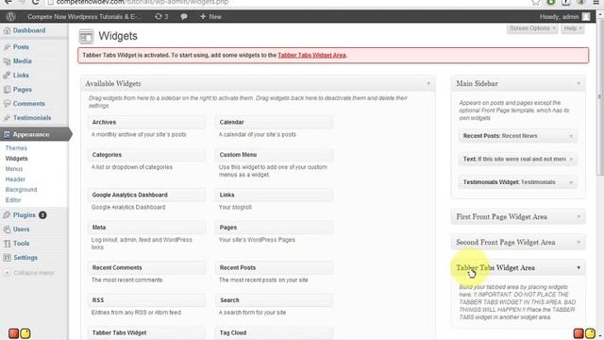Click the Links chain icon
Viewport: 604px width, 340px height.
[x=7, y=76]
